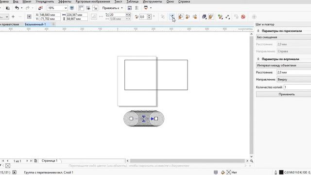Click the Undo arrow icon
This screenshot has width=311, height=175.
(17, 8)
